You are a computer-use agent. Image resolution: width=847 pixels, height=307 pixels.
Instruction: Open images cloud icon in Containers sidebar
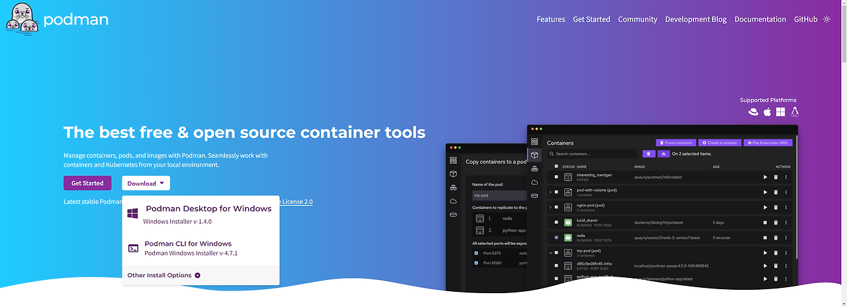(x=535, y=182)
